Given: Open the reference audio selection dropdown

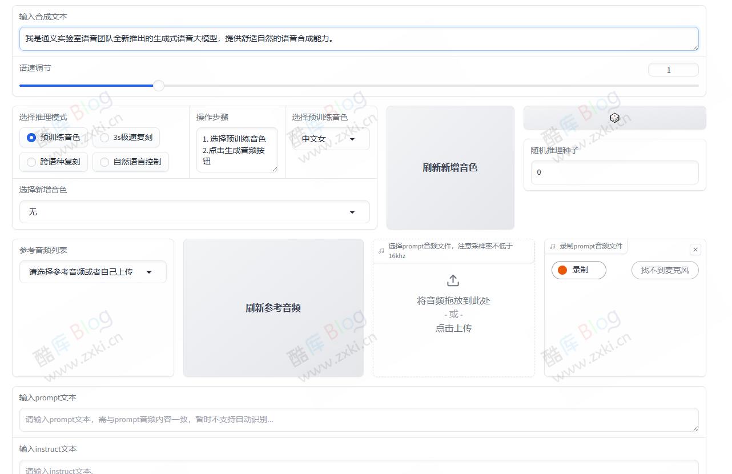Looking at the screenshot, I should (92, 272).
